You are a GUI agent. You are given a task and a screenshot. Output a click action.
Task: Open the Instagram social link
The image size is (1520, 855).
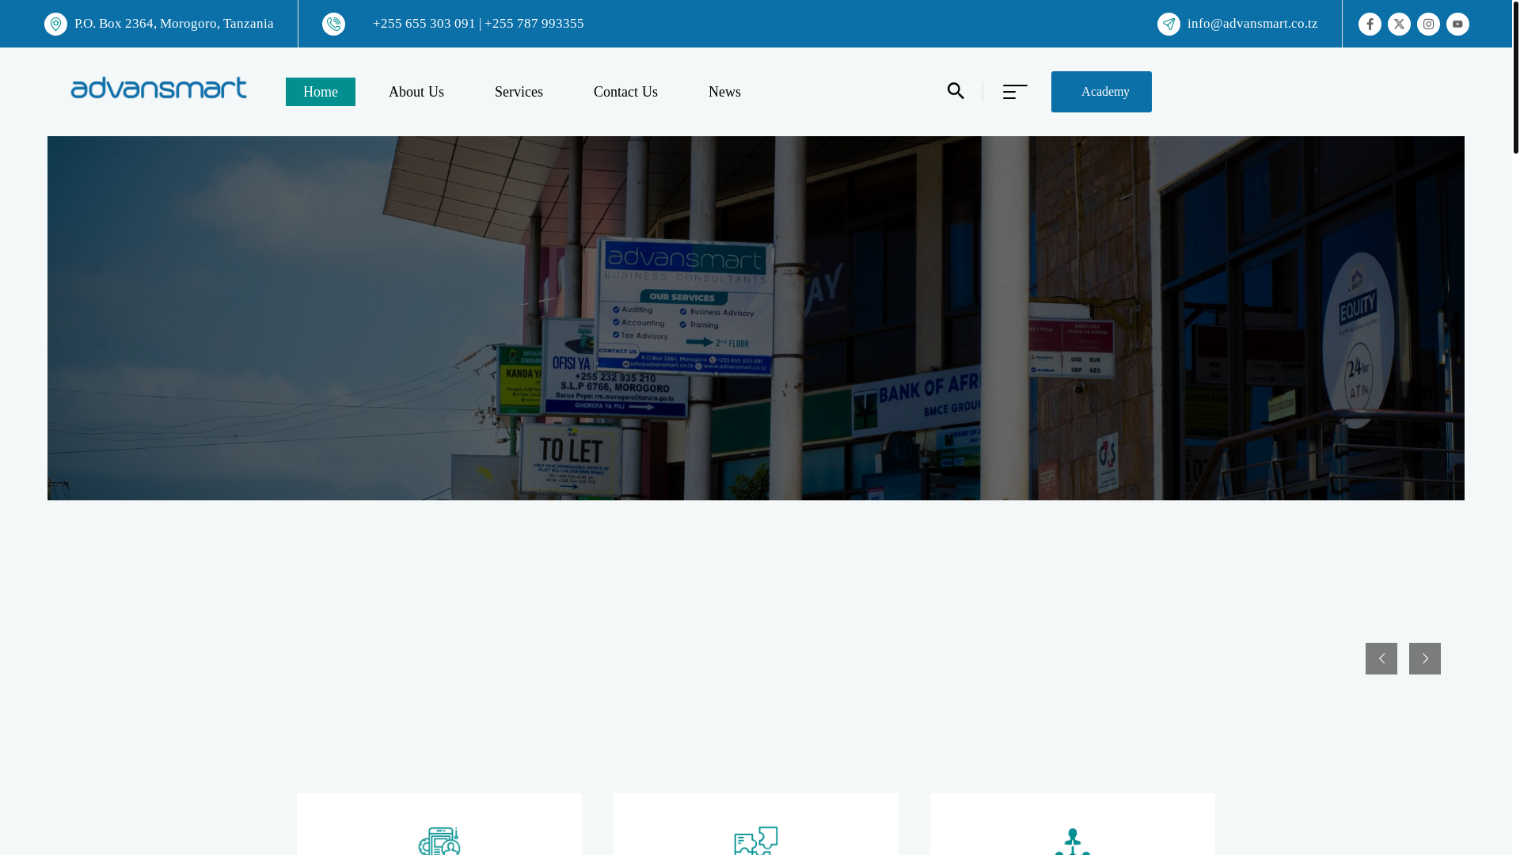coord(1428,24)
